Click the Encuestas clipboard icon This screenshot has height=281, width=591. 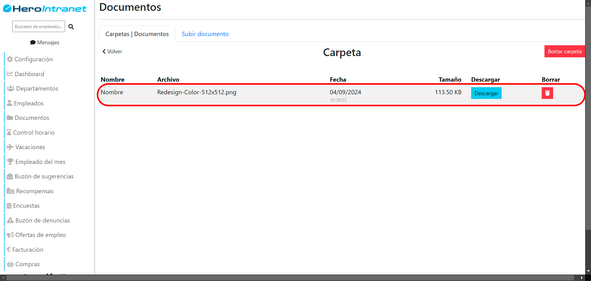tap(9, 206)
